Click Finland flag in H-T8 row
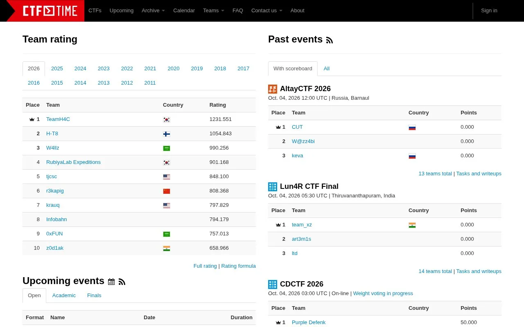Image resolution: width=524 pixels, height=327 pixels. [167, 134]
